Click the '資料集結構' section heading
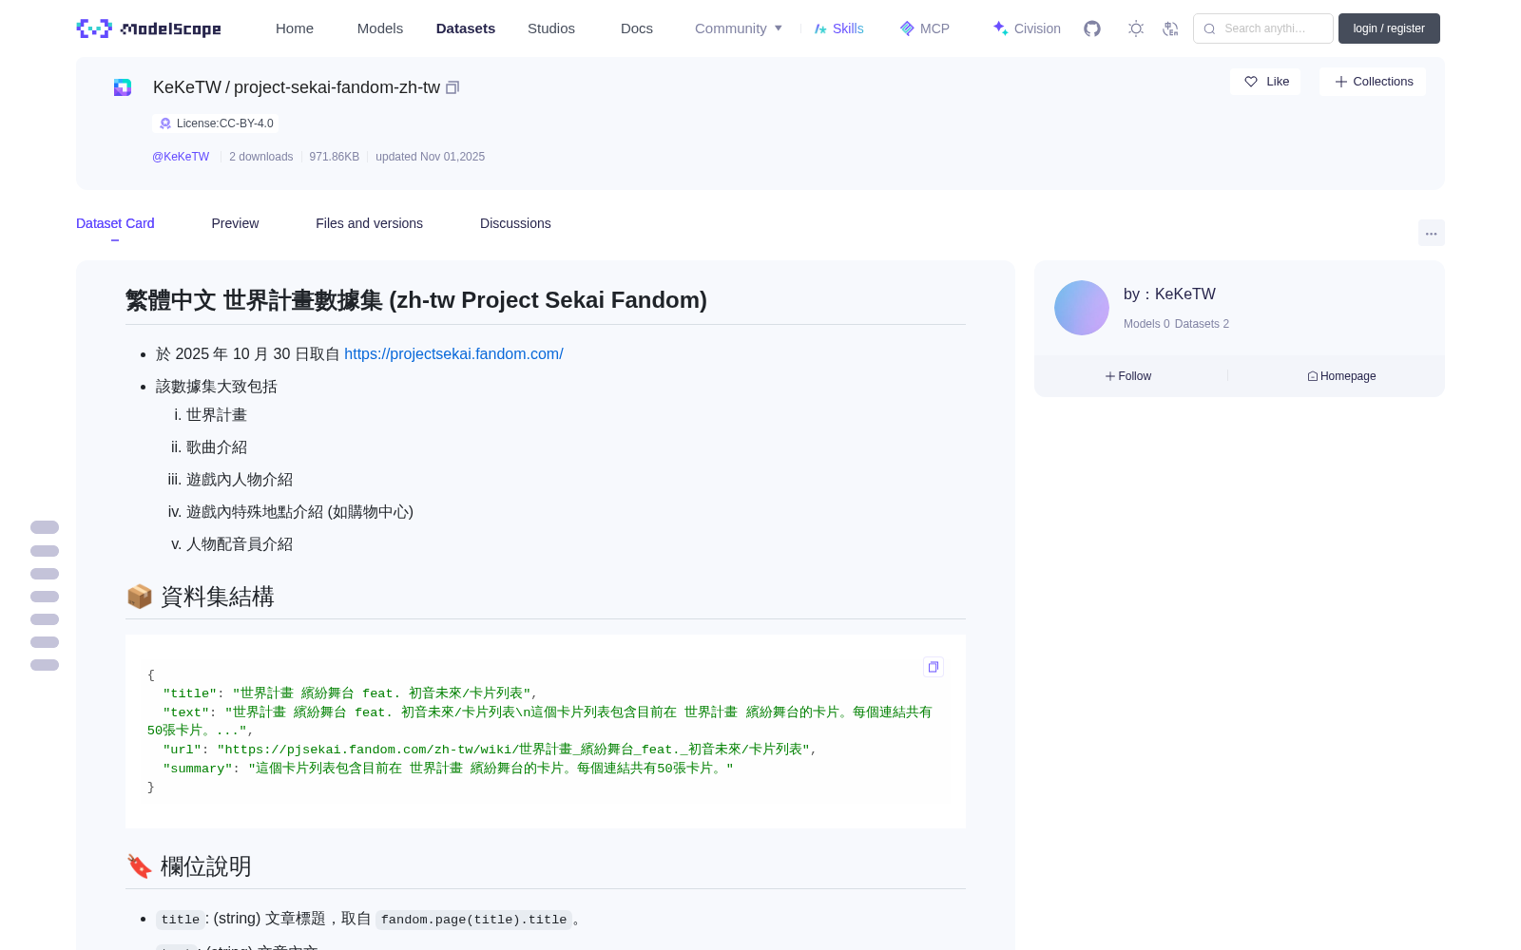1521x950 pixels. tap(218, 597)
